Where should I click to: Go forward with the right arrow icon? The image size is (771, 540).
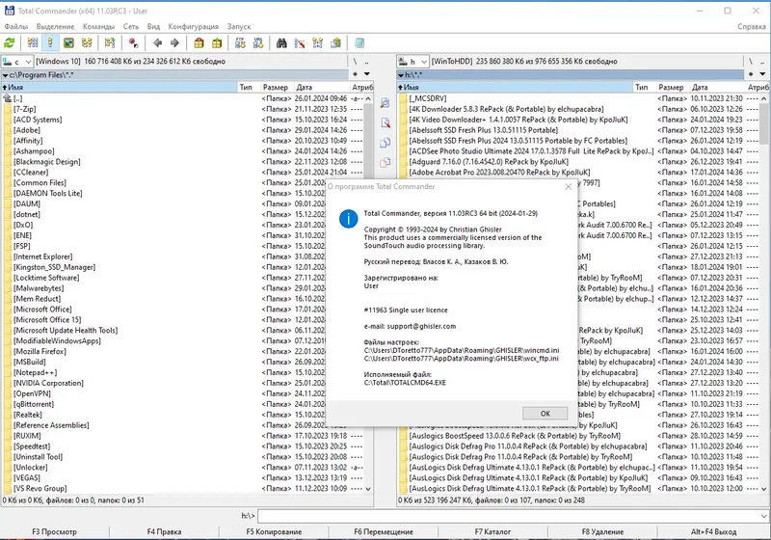tap(174, 43)
